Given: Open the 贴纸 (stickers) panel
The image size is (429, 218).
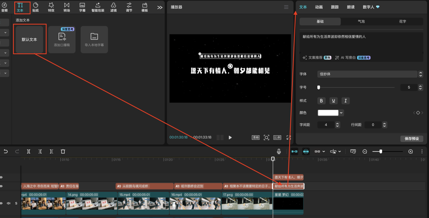Looking at the screenshot, I should 35,7.
